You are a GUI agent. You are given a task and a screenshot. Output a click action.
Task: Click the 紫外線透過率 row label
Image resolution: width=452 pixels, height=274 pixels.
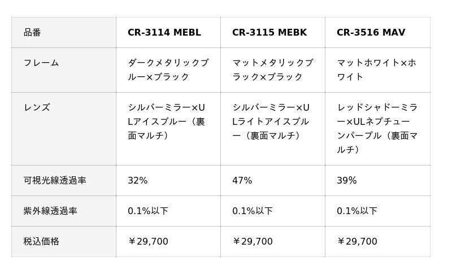point(50,211)
